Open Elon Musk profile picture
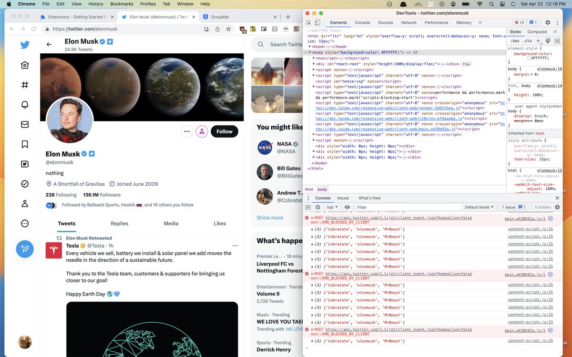The image size is (572, 357). [70, 120]
